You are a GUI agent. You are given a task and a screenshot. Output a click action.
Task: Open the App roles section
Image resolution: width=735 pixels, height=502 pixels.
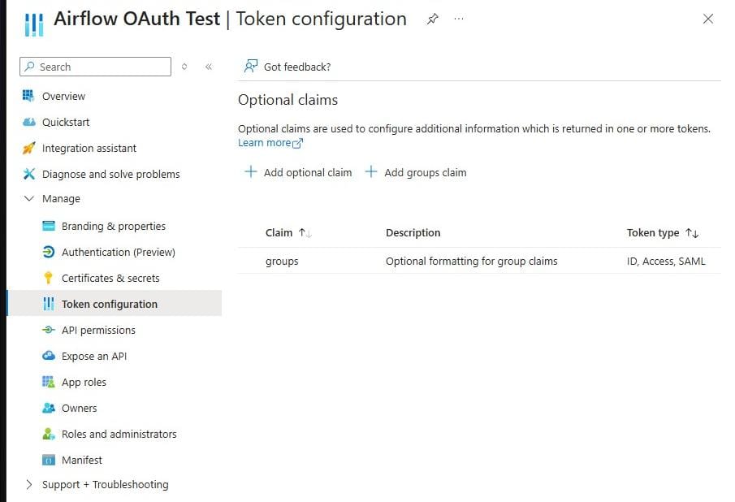[86, 382]
